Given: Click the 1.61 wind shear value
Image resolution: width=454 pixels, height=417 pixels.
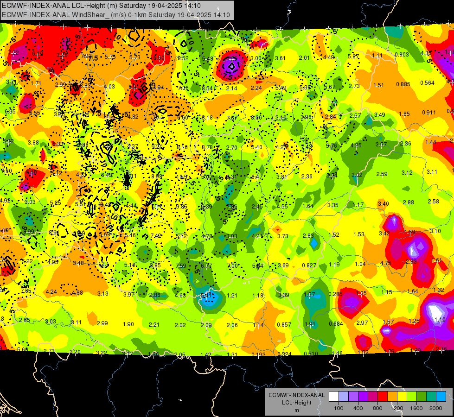Looking at the screenshot, I should [x=436, y=260].
